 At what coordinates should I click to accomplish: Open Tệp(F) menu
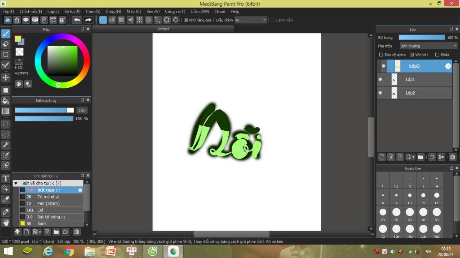(x=9, y=11)
